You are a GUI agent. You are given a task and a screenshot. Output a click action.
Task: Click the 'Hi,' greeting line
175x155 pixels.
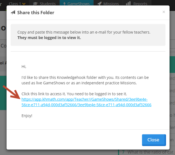(24, 67)
